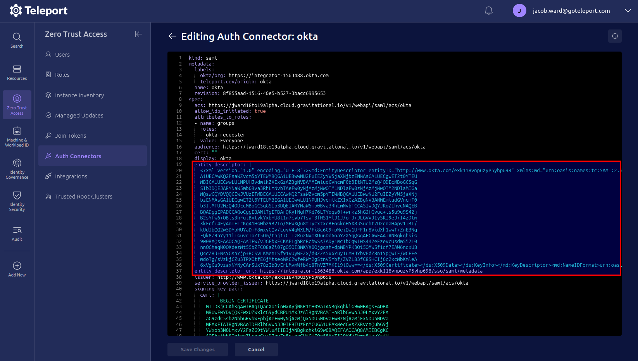Click the info icon beside the editor
638x361 pixels.
pos(615,36)
